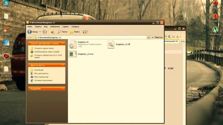Select the white file icon below Skype
Screen dimensions: 223x125
click(6, 16)
